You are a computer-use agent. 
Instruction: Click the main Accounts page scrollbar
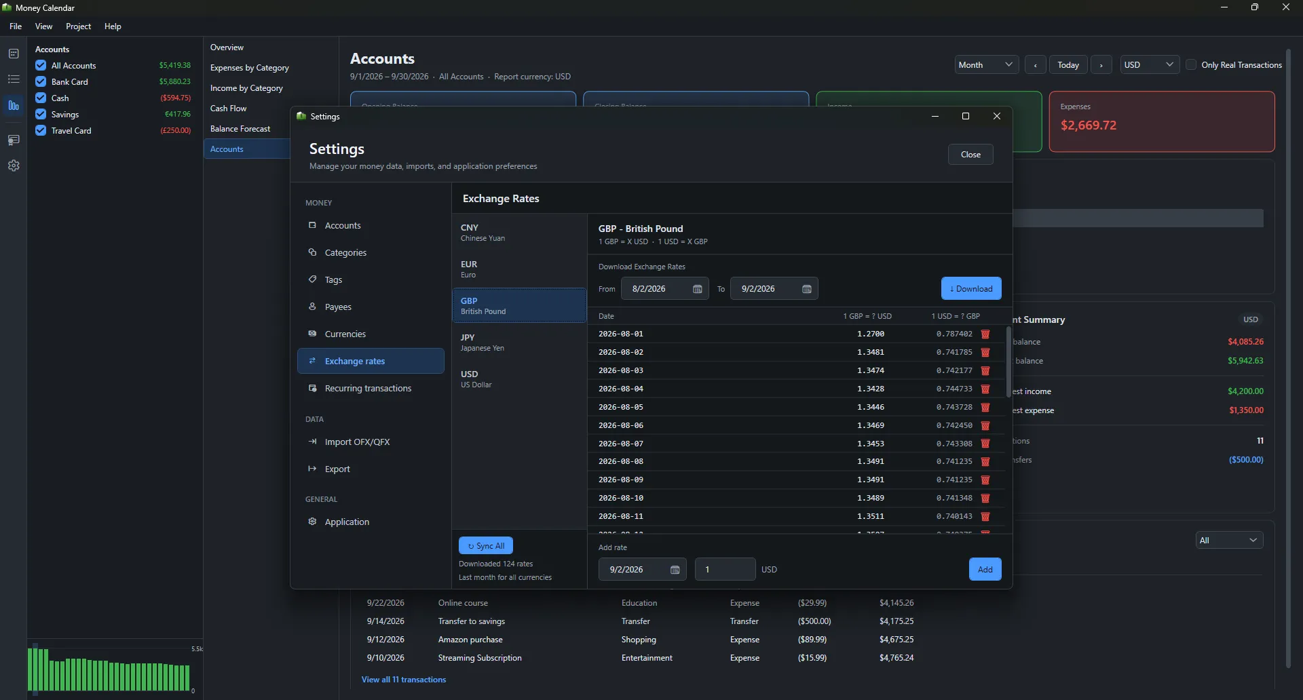(x=1288, y=357)
